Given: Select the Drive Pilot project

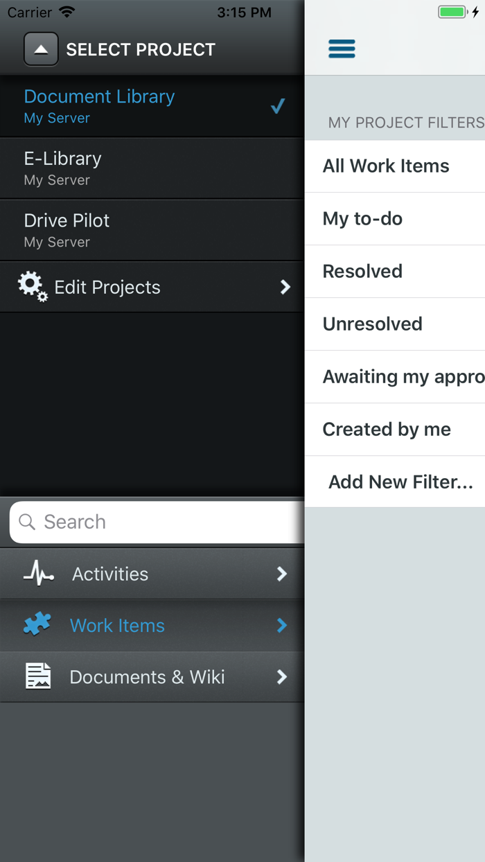Looking at the screenshot, I should pyautogui.click(x=139, y=230).
